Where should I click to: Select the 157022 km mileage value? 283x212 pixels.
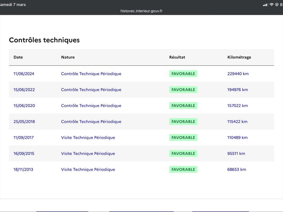pos(237,106)
